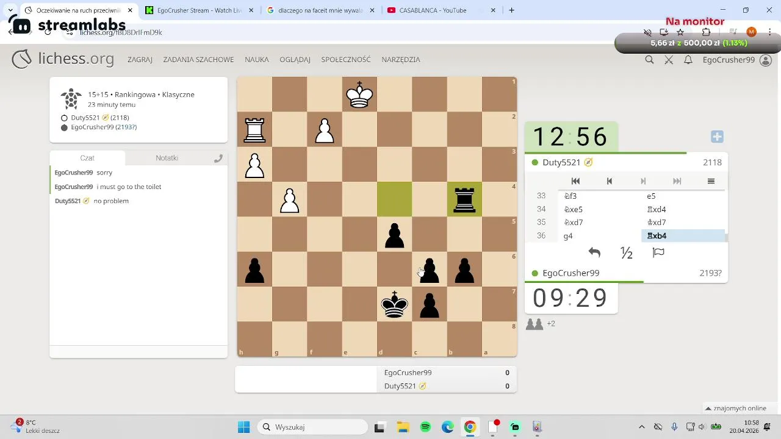781x439 pixels.
Task: Open the Chrome three-dot menu
Action: (x=769, y=32)
